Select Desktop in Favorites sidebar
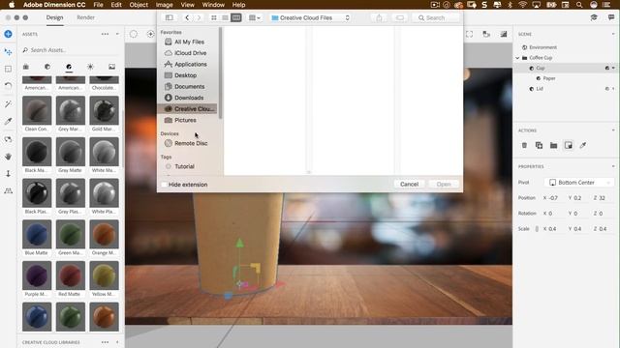The height and width of the screenshot is (348, 620). 185,75
